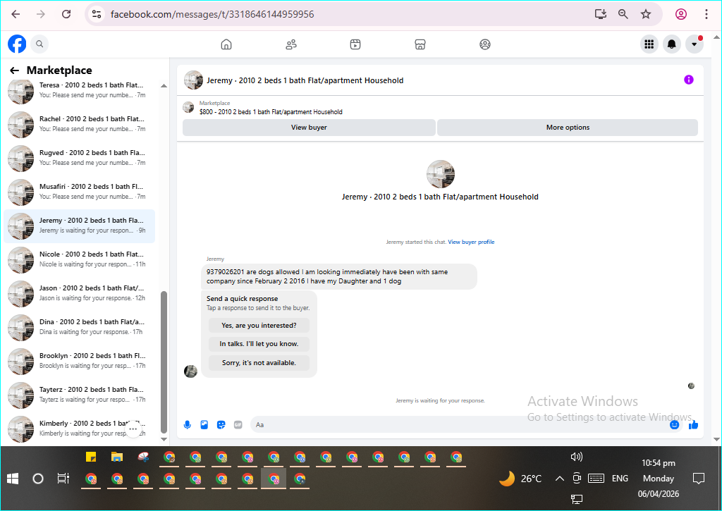
Task: Click the conversation list scroll-up arrow
Action: (x=164, y=85)
